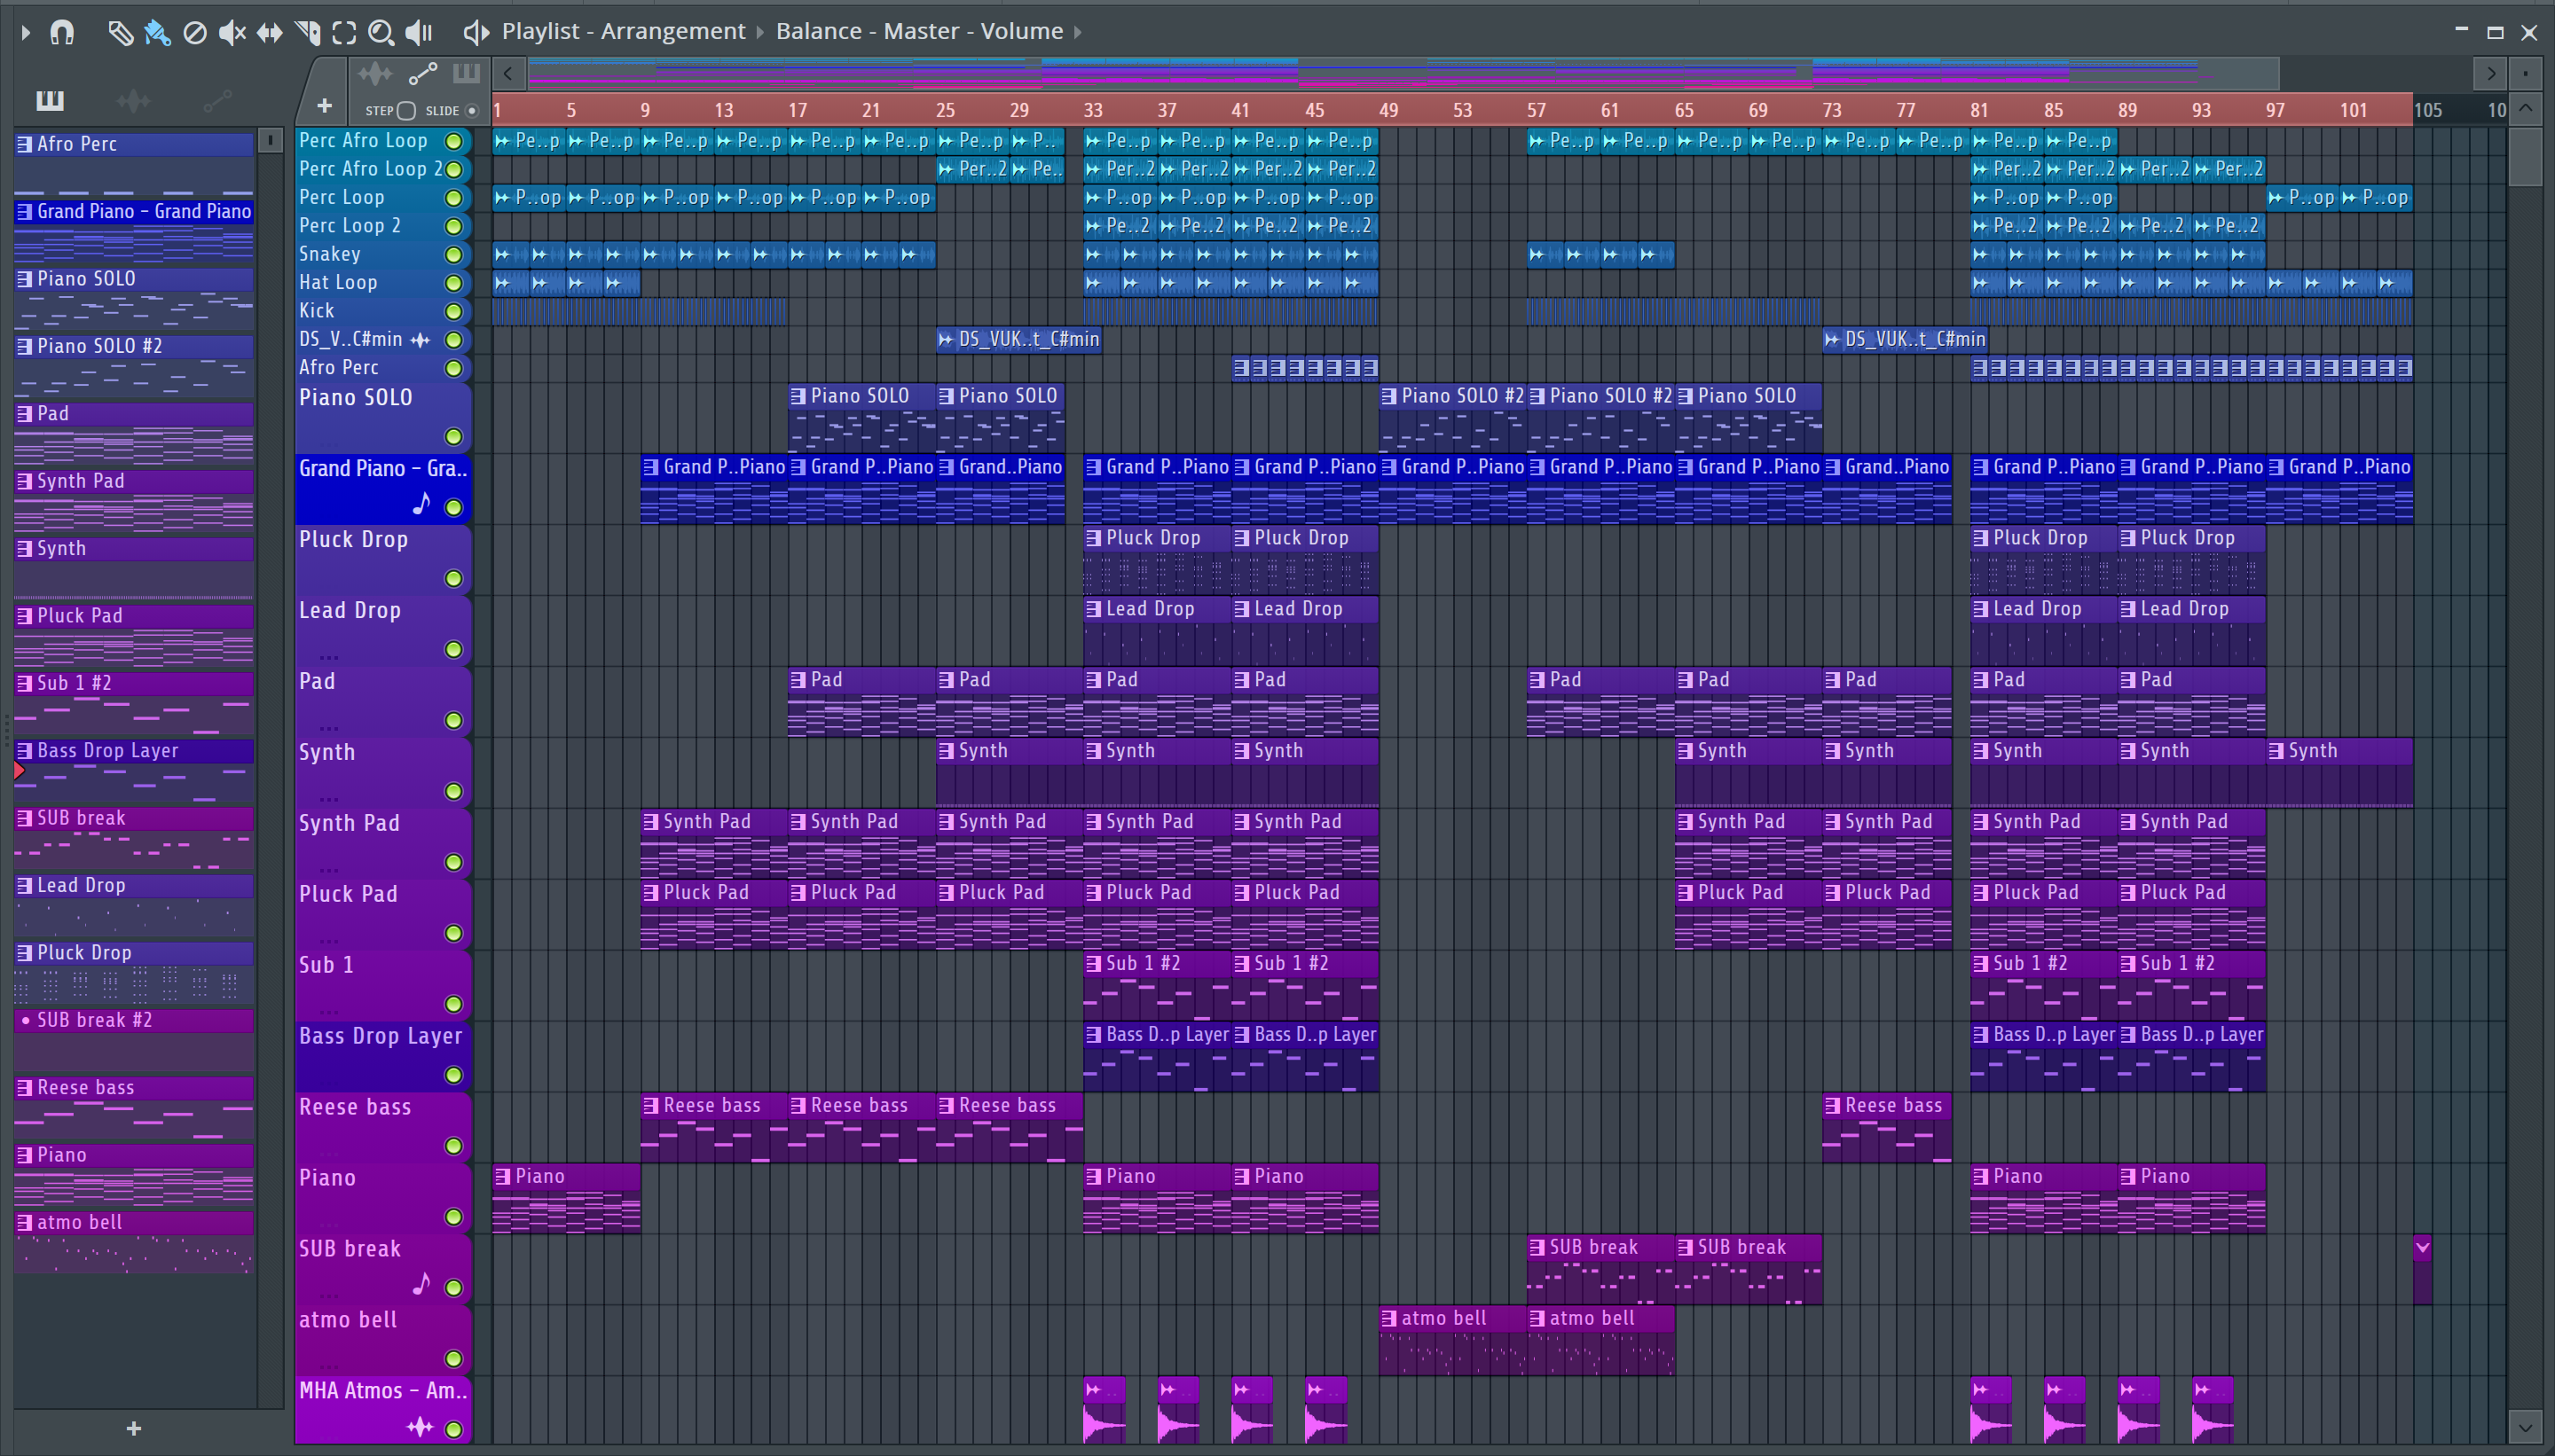Viewport: 2555px width, 1456px height.
Task: Select the Mute tool
Action: pyautogui.click(x=232, y=32)
